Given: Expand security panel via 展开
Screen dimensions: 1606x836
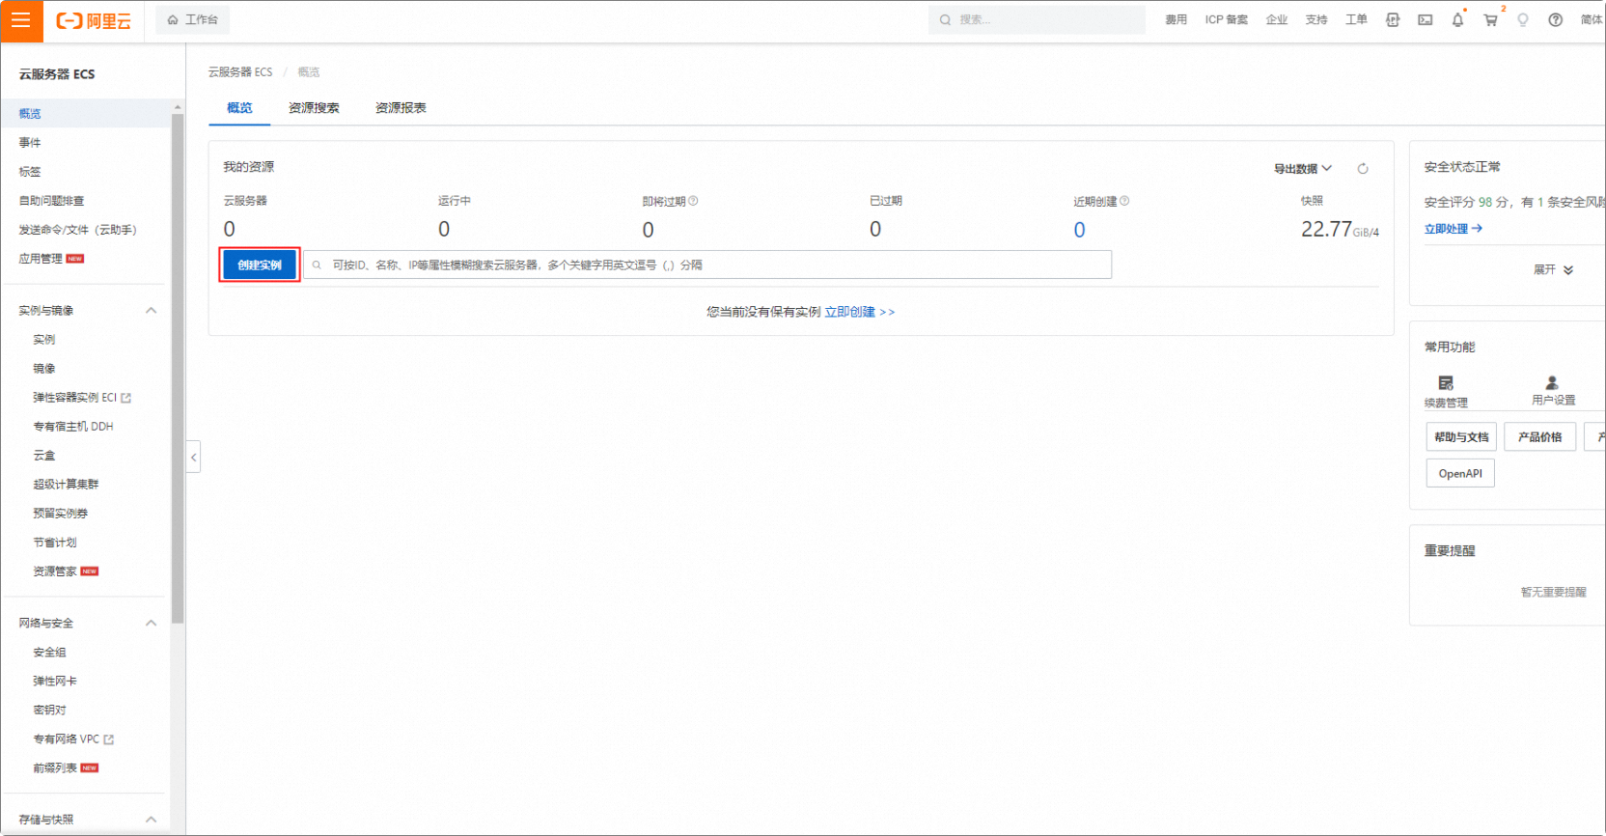Looking at the screenshot, I should pyautogui.click(x=1553, y=269).
